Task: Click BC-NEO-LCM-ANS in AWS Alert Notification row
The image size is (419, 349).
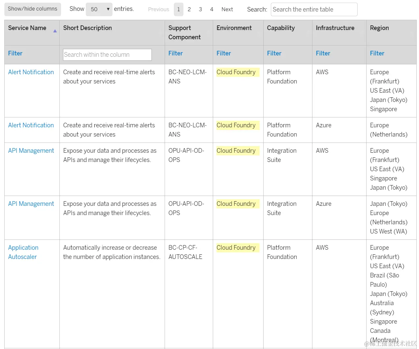Action: click(x=187, y=77)
